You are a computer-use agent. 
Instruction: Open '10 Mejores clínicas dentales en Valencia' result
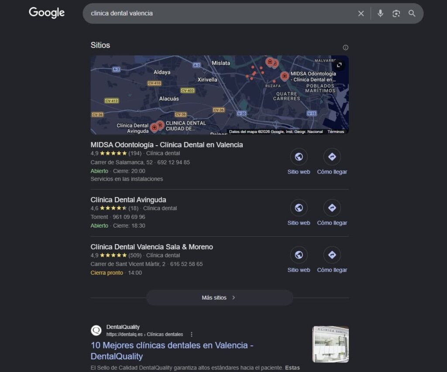(172, 351)
